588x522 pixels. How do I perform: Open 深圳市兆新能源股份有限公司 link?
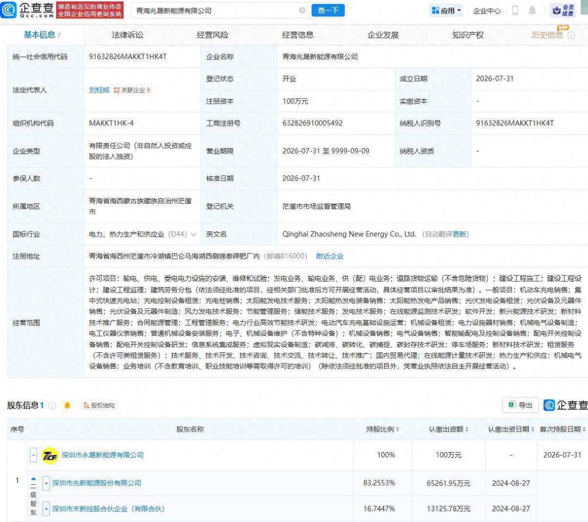pyautogui.click(x=97, y=483)
